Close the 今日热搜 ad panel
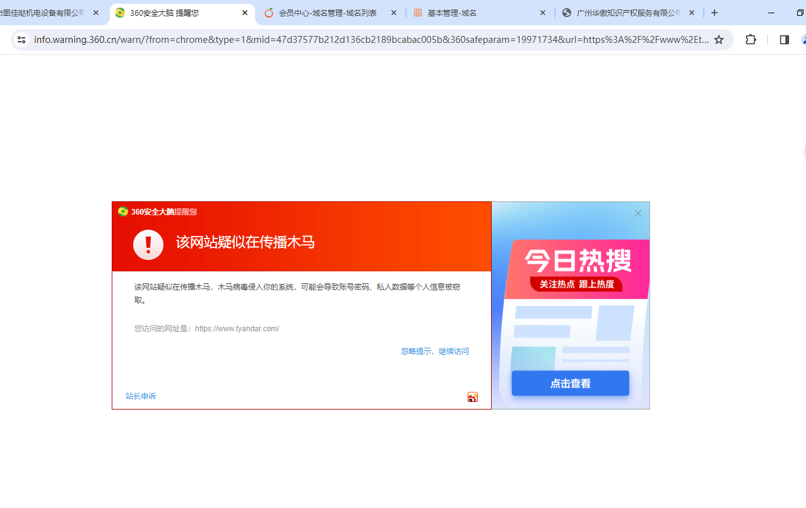Viewport: 806px width, 508px height. 638,213
